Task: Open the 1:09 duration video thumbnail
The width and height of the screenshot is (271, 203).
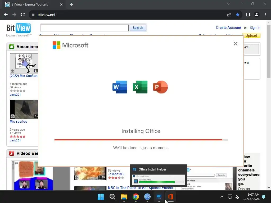Action: pos(90,173)
